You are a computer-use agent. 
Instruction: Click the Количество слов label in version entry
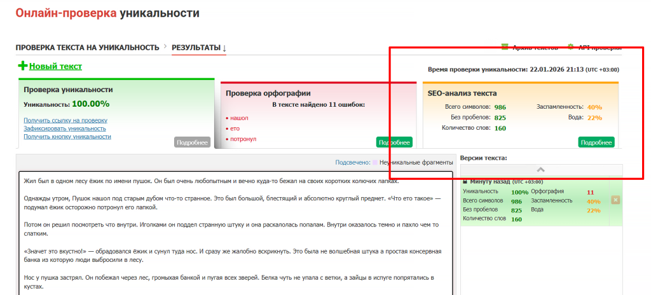(484, 219)
